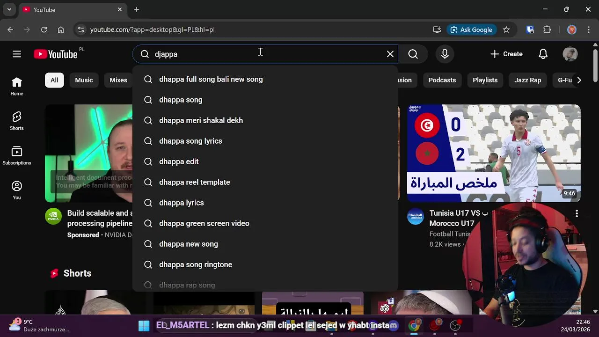Image resolution: width=599 pixels, height=337 pixels.
Task: Open the Football Tunisia channel avatar
Action: pos(416,216)
